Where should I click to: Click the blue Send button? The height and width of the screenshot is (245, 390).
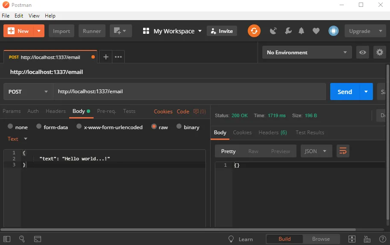[345, 92]
